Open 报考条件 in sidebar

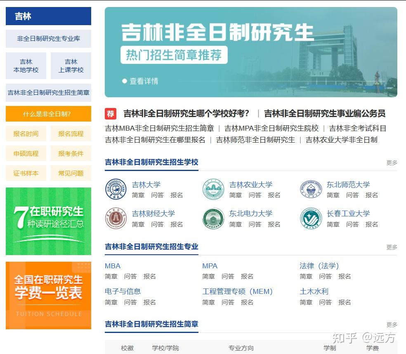pos(71,154)
